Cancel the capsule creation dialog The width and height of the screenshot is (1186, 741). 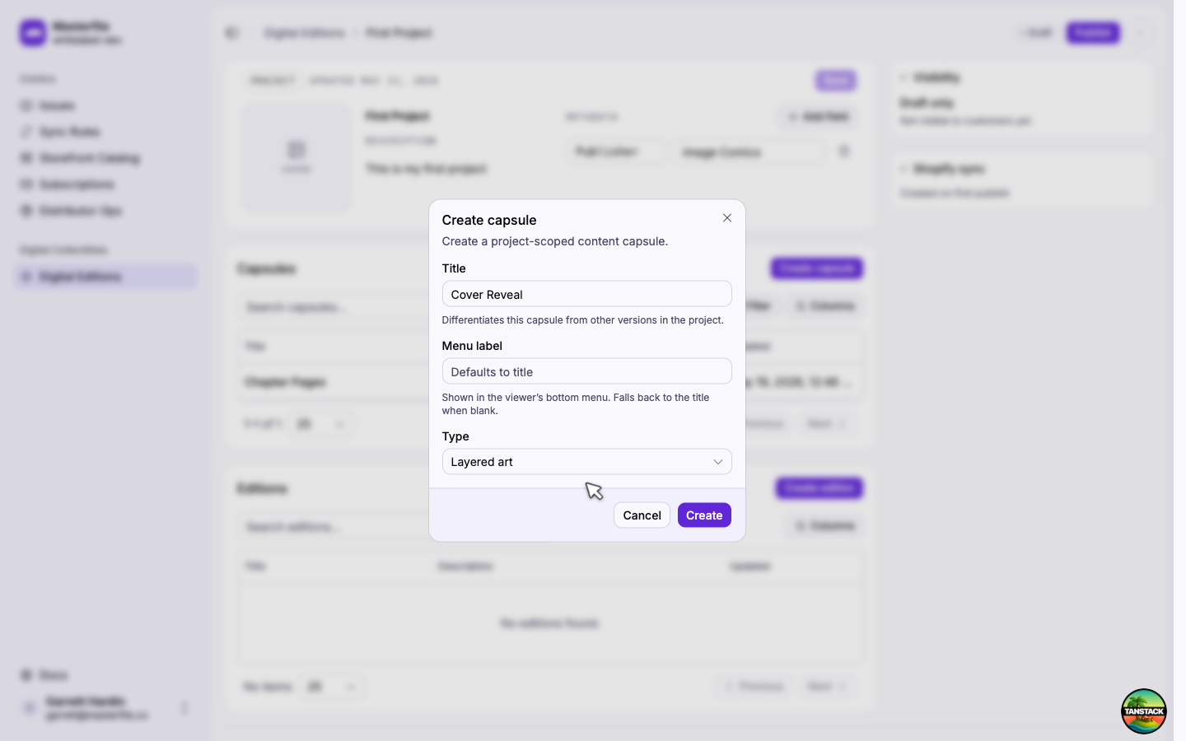click(642, 515)
